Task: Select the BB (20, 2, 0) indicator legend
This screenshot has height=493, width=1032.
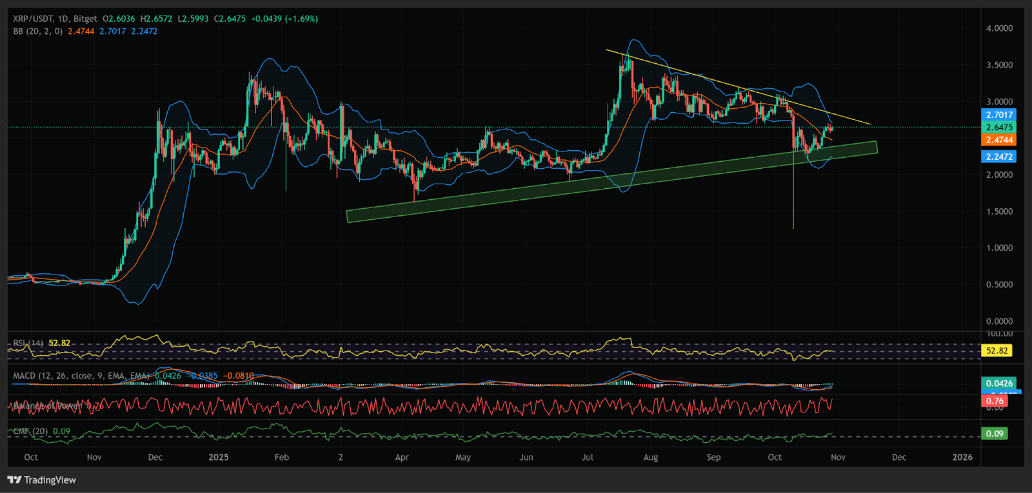Action: click(37, 31)
